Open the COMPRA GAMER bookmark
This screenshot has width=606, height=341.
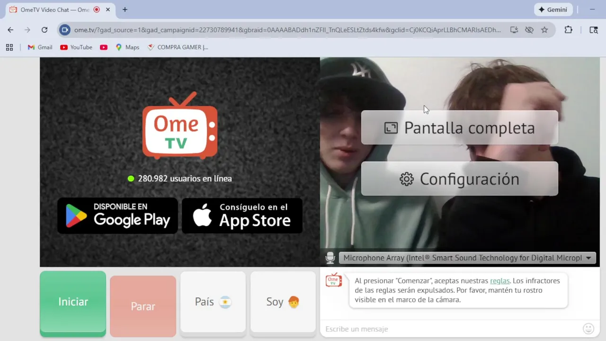pos(178,47)
